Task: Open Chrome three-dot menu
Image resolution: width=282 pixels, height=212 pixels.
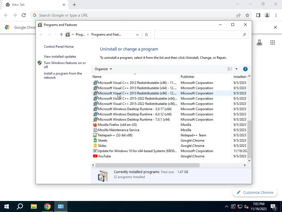Action: 276,15
